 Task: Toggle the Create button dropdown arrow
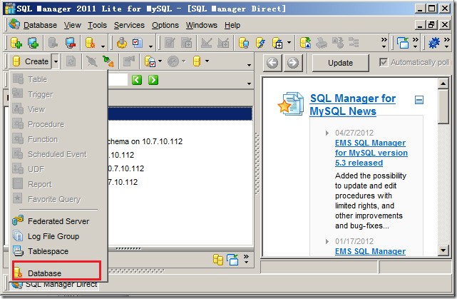56,61
